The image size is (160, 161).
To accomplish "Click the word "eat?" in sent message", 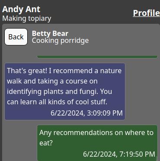I will pos(46,143).
